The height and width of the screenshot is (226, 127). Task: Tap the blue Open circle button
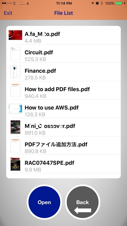(x=44, y=202)
